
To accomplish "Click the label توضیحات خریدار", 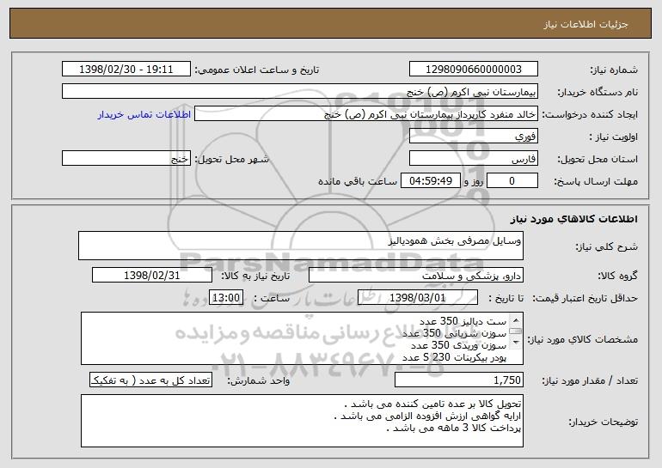I will coord(603,422).
